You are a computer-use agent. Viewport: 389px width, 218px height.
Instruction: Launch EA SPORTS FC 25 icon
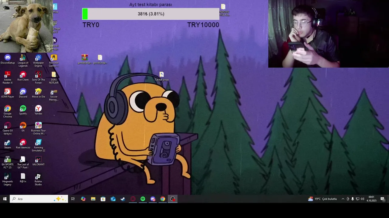point(8,162)
